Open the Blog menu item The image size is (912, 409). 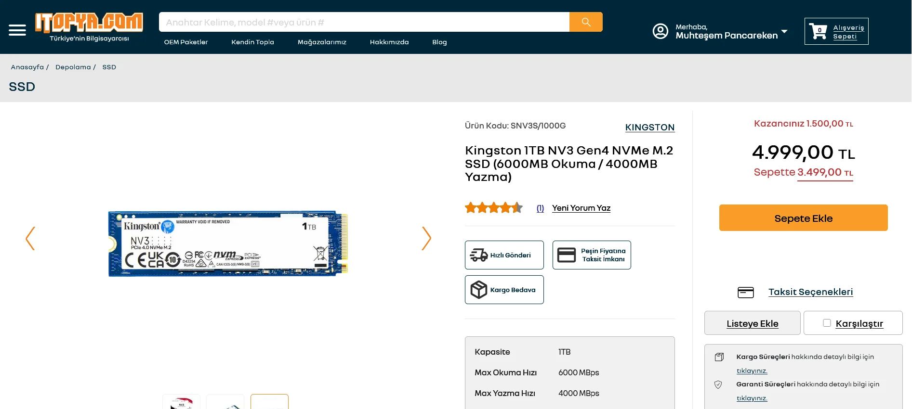pyautogui.click(x=439, y=42)
